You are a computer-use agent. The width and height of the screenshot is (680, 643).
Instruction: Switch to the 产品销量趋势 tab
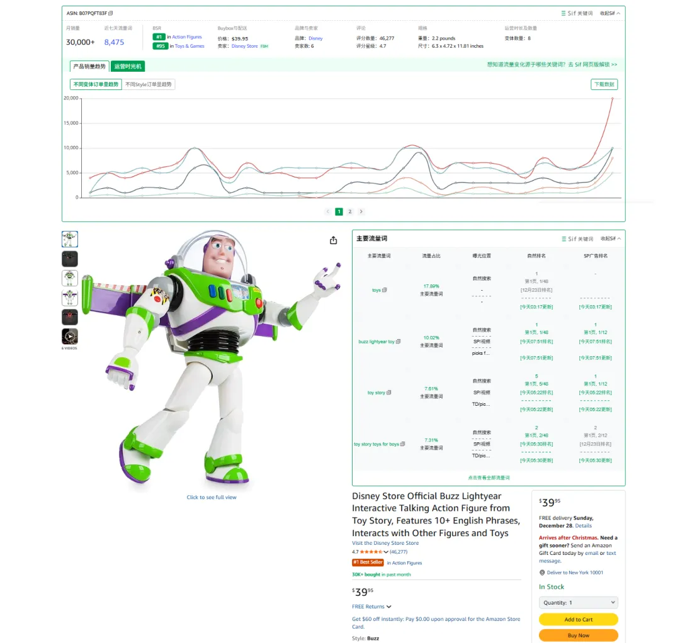click(x=89, y=66)
